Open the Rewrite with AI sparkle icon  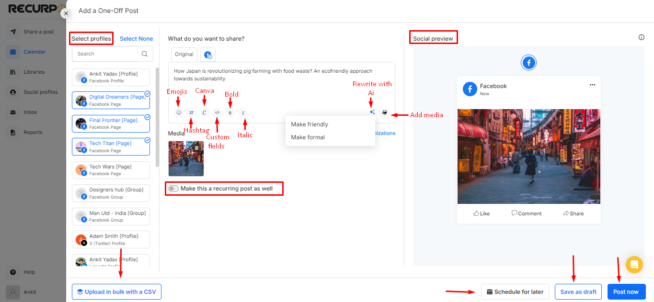[372, 112]
